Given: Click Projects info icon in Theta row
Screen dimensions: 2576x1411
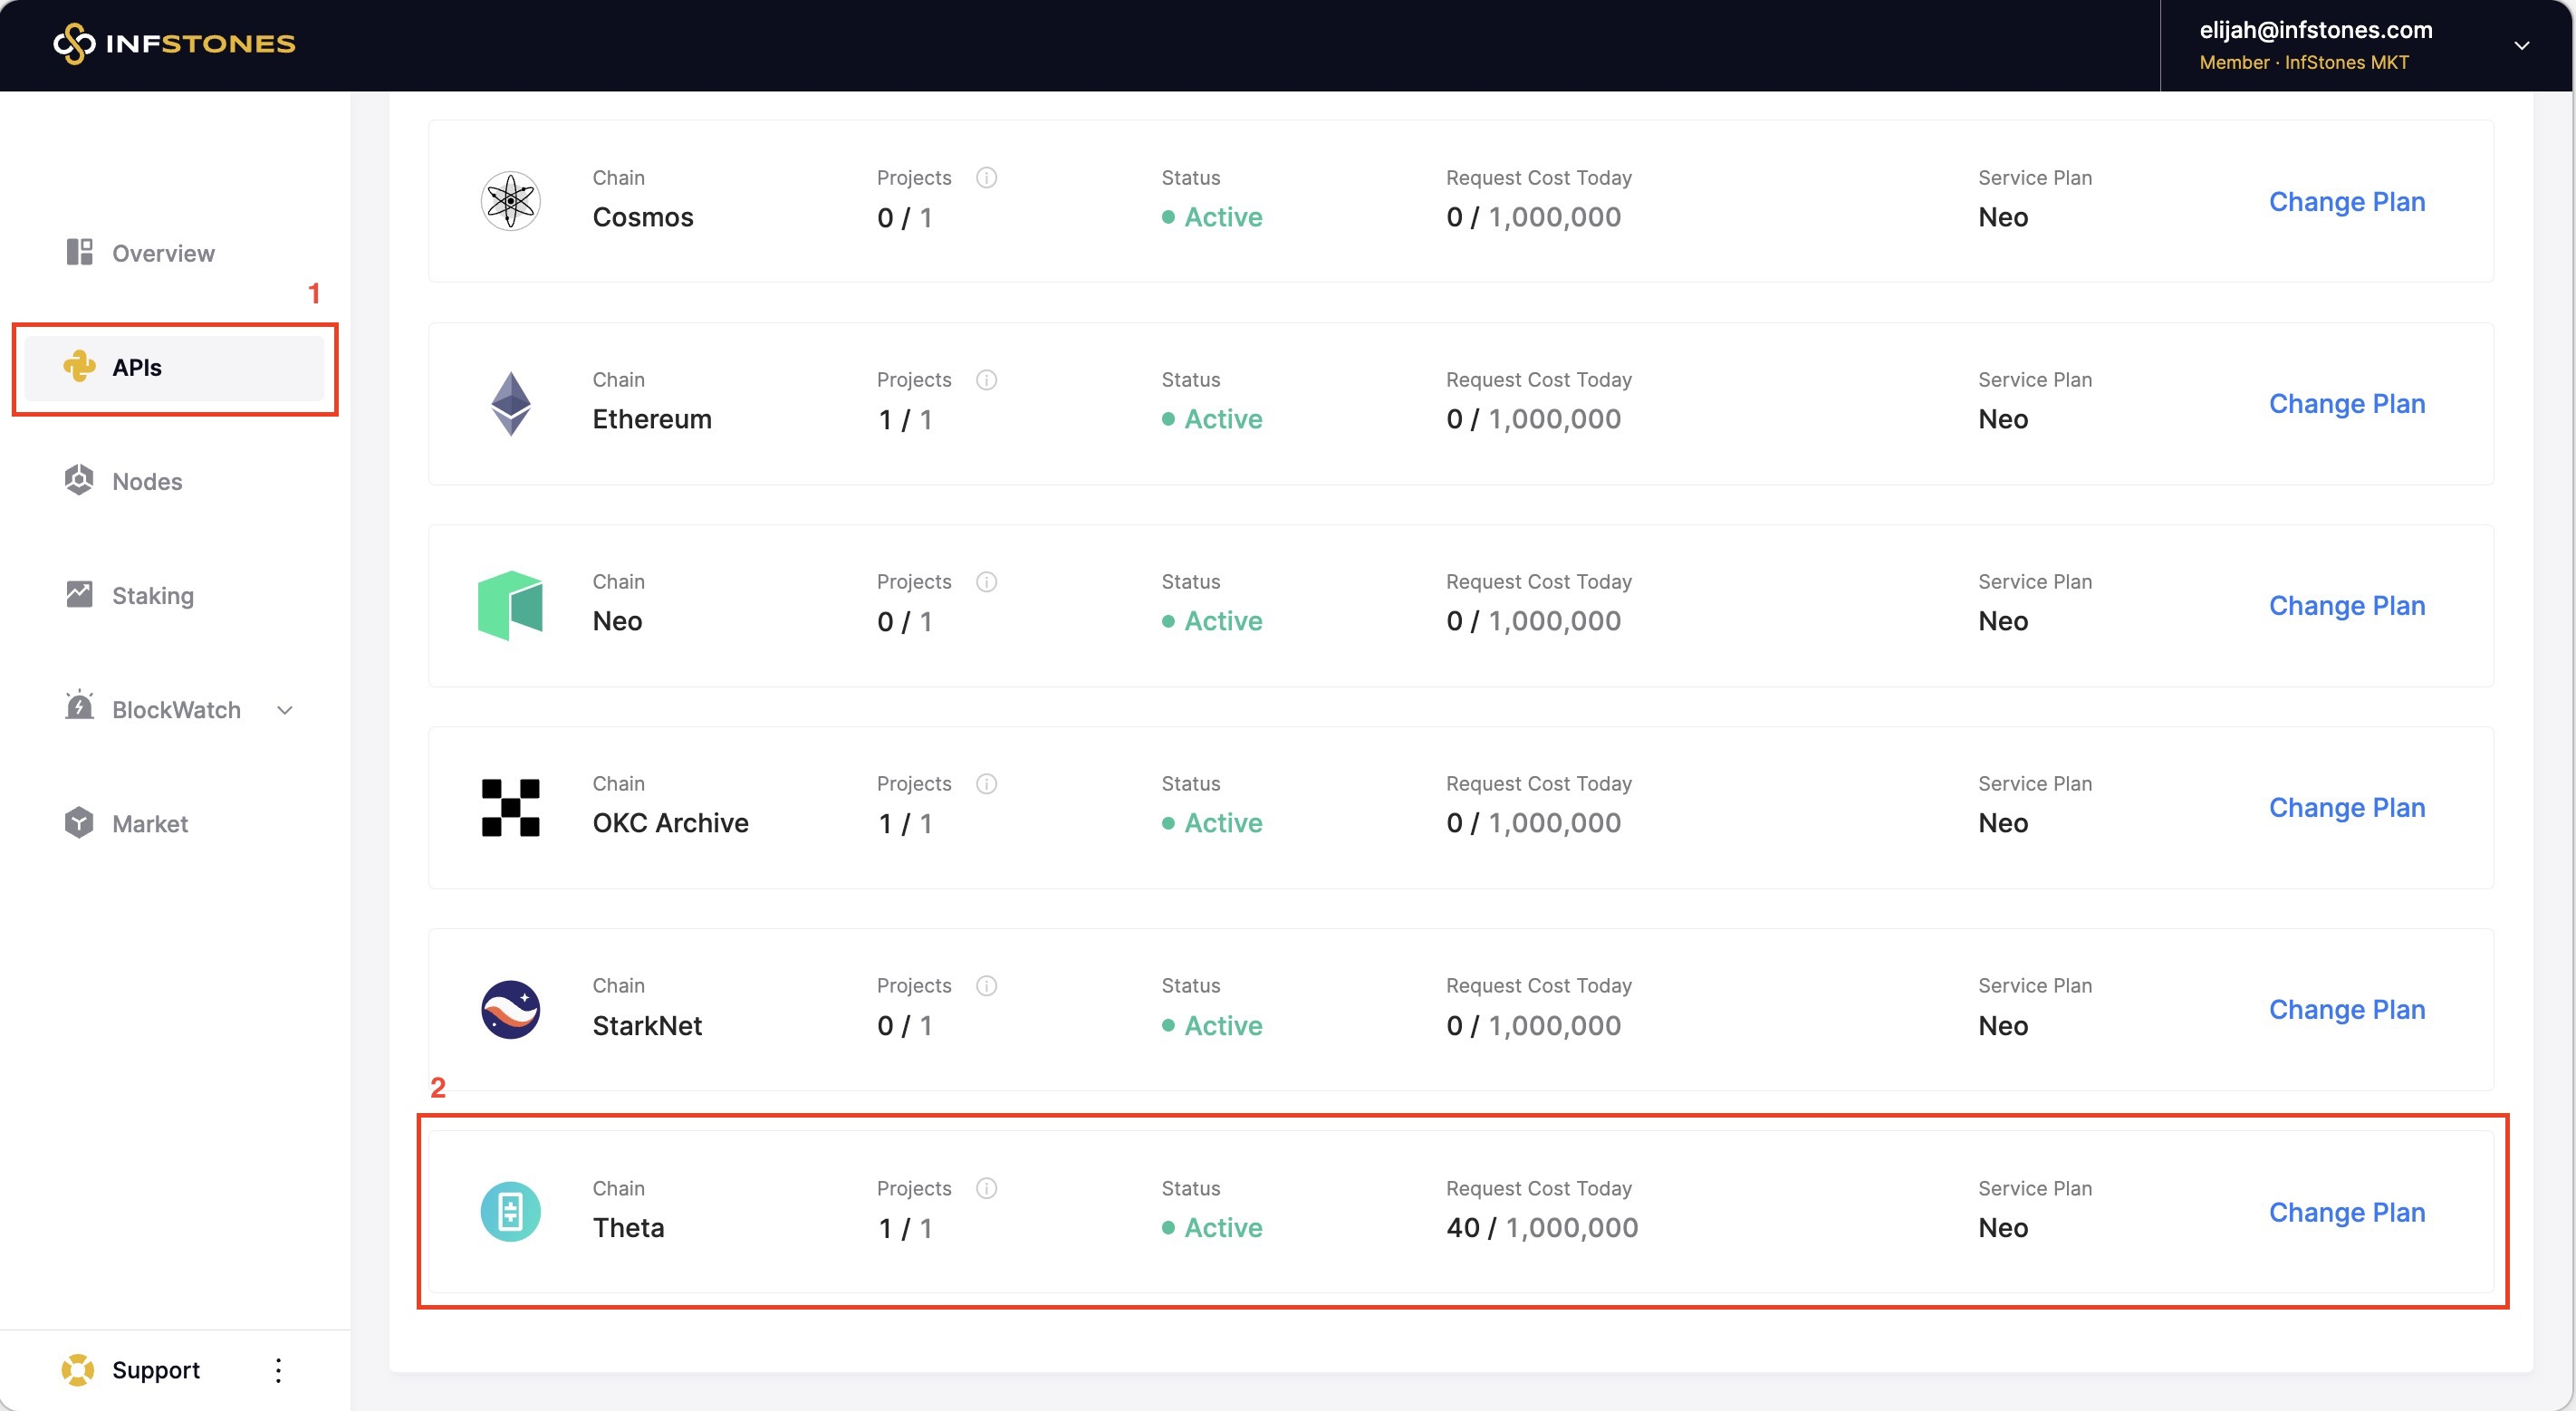Looking at the screenshot, I should point(986,1188).
